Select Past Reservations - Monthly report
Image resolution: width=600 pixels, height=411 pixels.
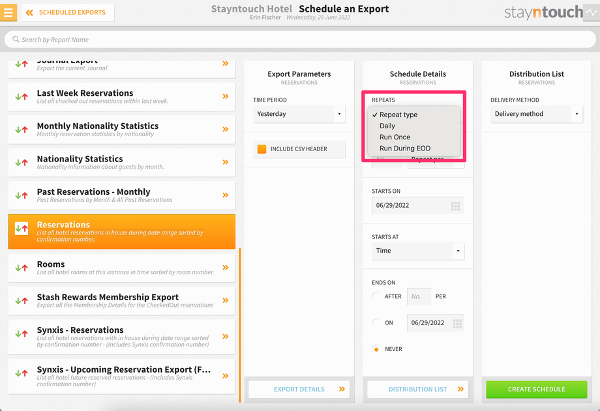122,195
